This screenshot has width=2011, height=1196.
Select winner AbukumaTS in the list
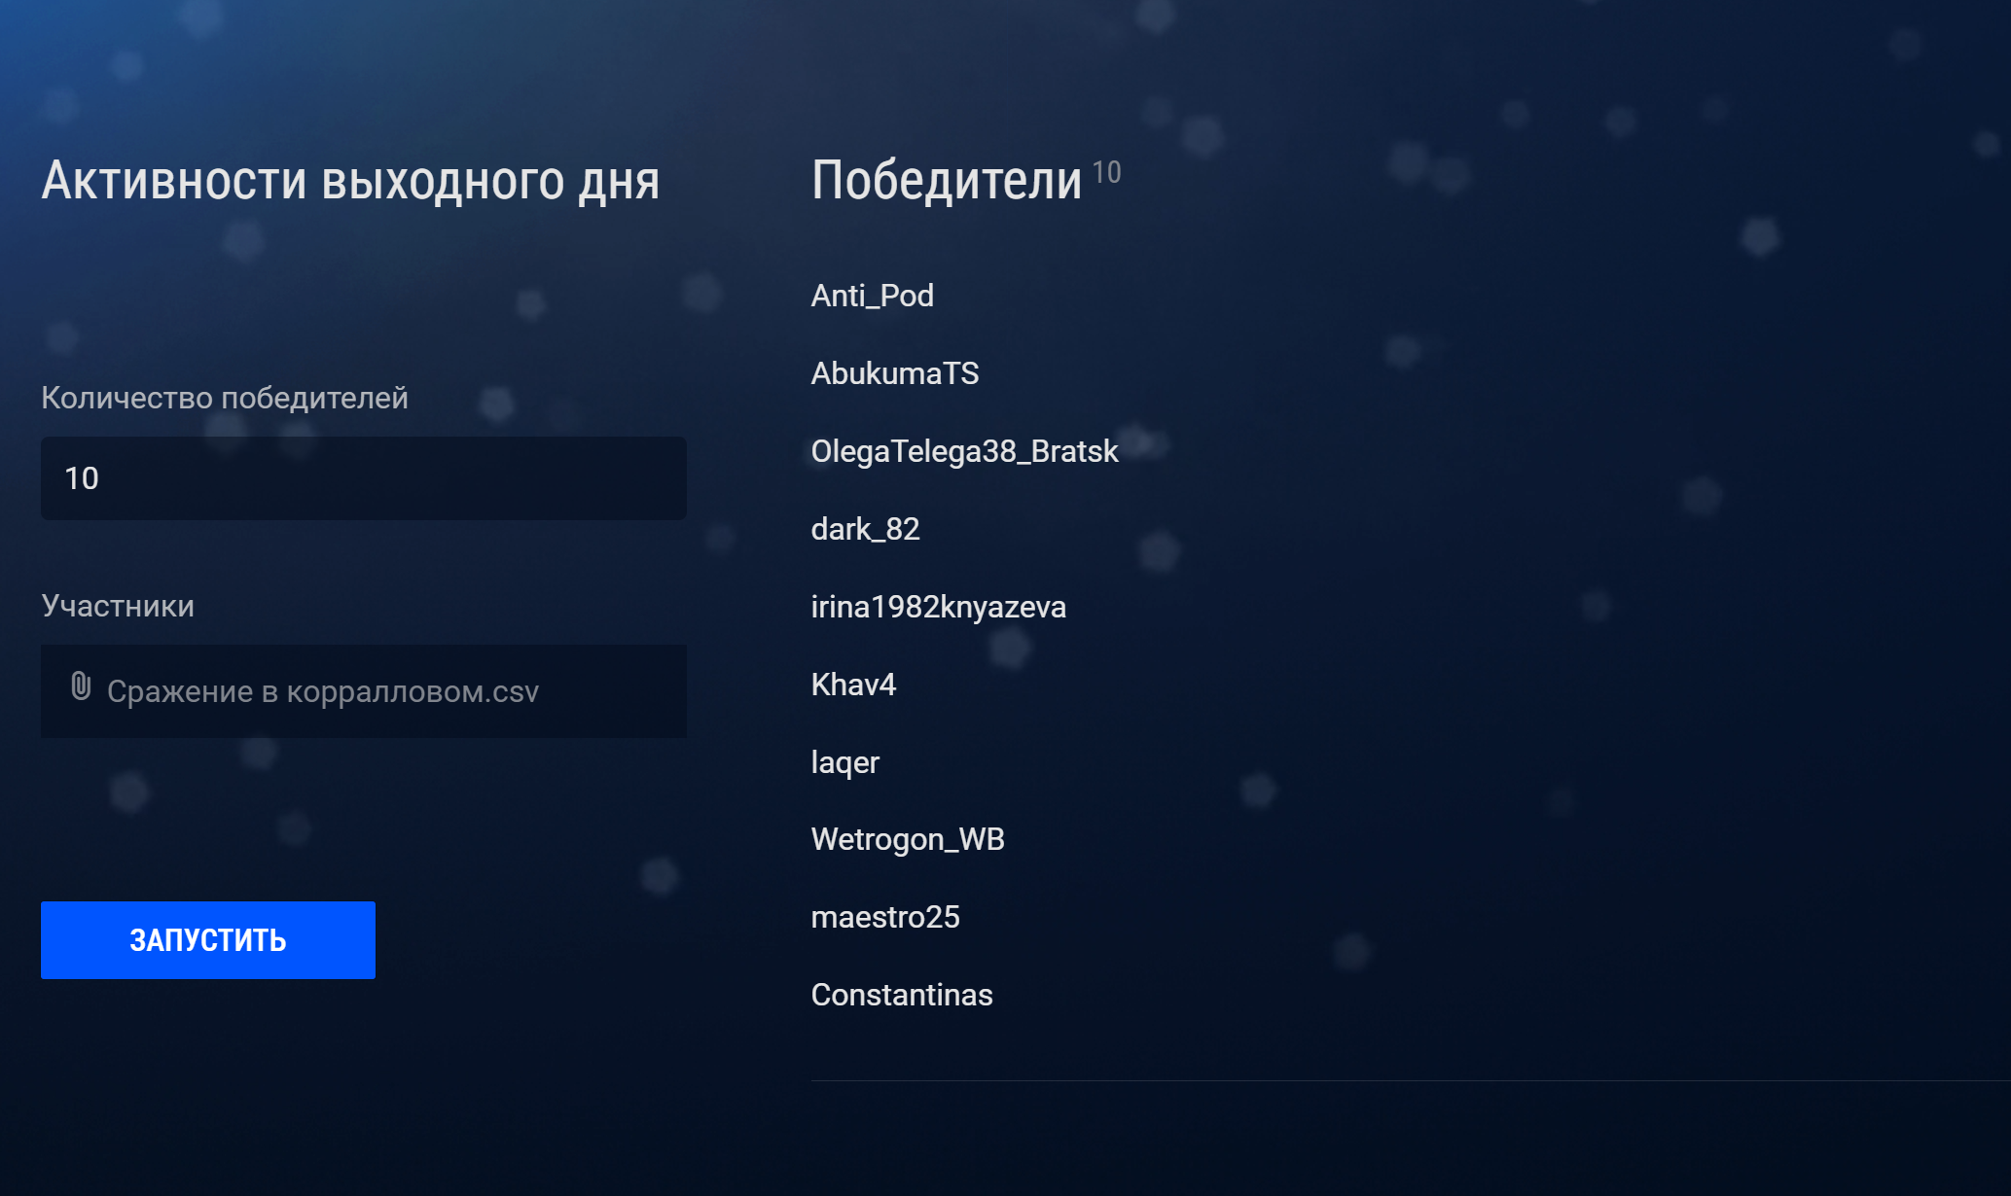pos(895,373)
